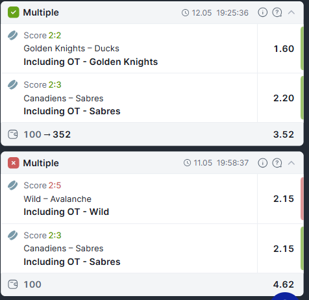309x300 pixels.
Task: Click the 4.62 total odds value
Action: click(x=284, y=284)
